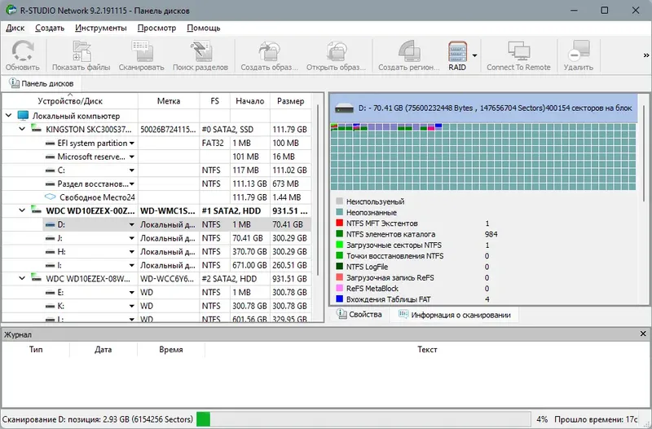This screenshot has width=652, height=429.
Task: Collapse the WDC WD10EZEX-08W drive node
Action: pos(22,278)
